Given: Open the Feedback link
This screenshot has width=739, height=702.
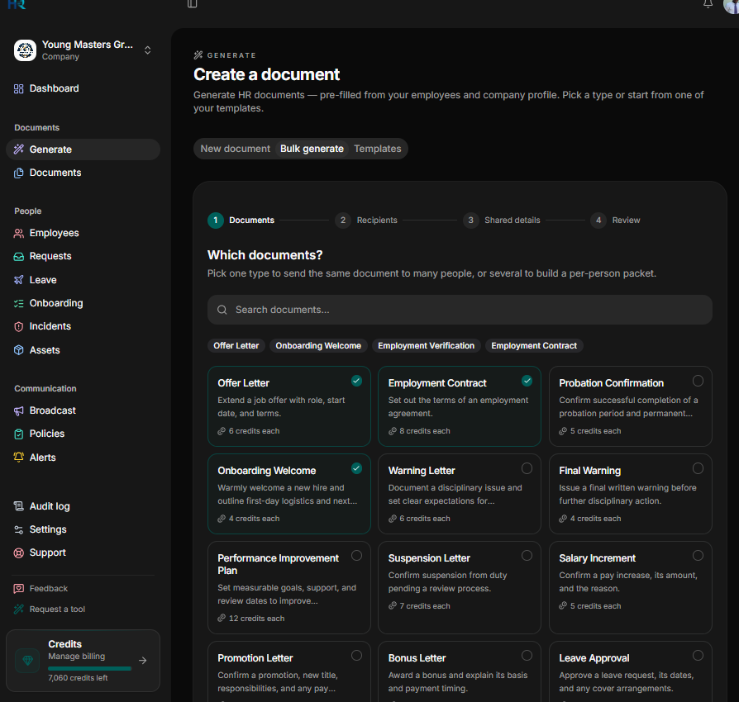Looking at the screenshot, I should pyautogui.click(x=49, y=589).
